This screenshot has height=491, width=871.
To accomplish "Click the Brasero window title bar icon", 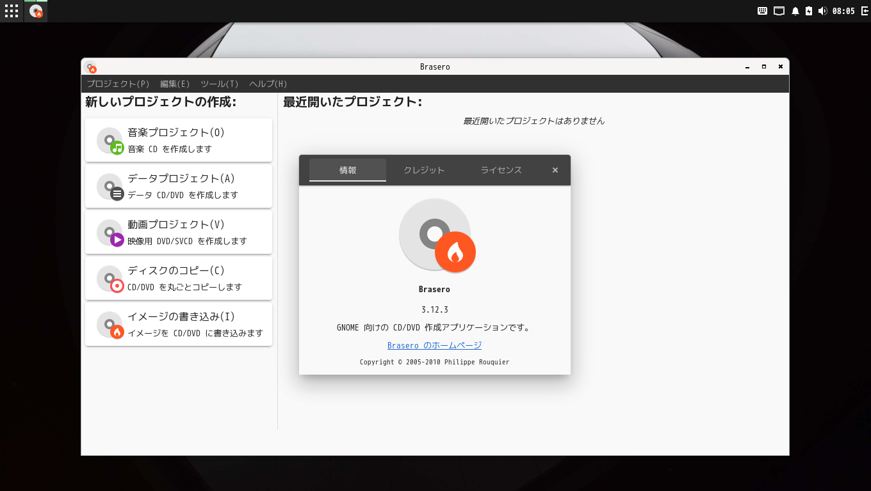I will pos(91,66).
